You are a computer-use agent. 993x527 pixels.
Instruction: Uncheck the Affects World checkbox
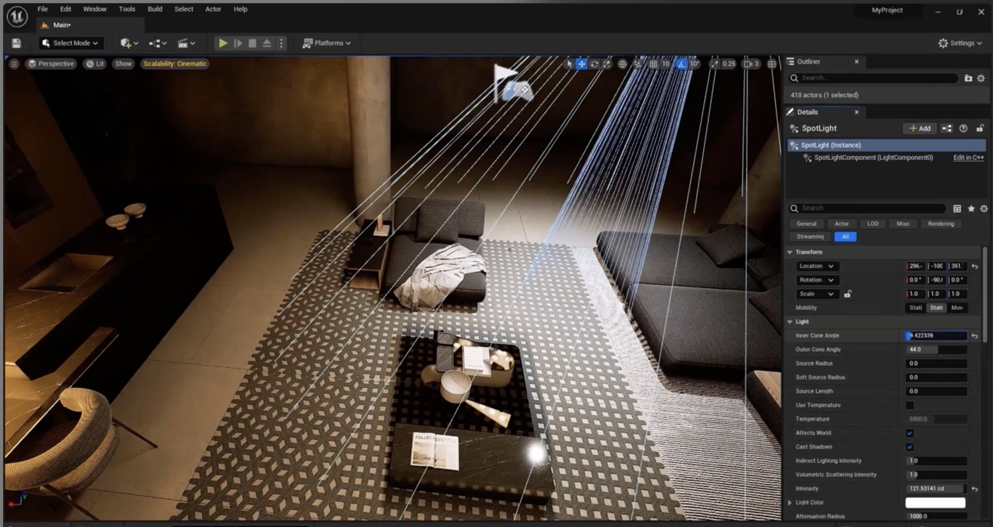pos(910,433)
